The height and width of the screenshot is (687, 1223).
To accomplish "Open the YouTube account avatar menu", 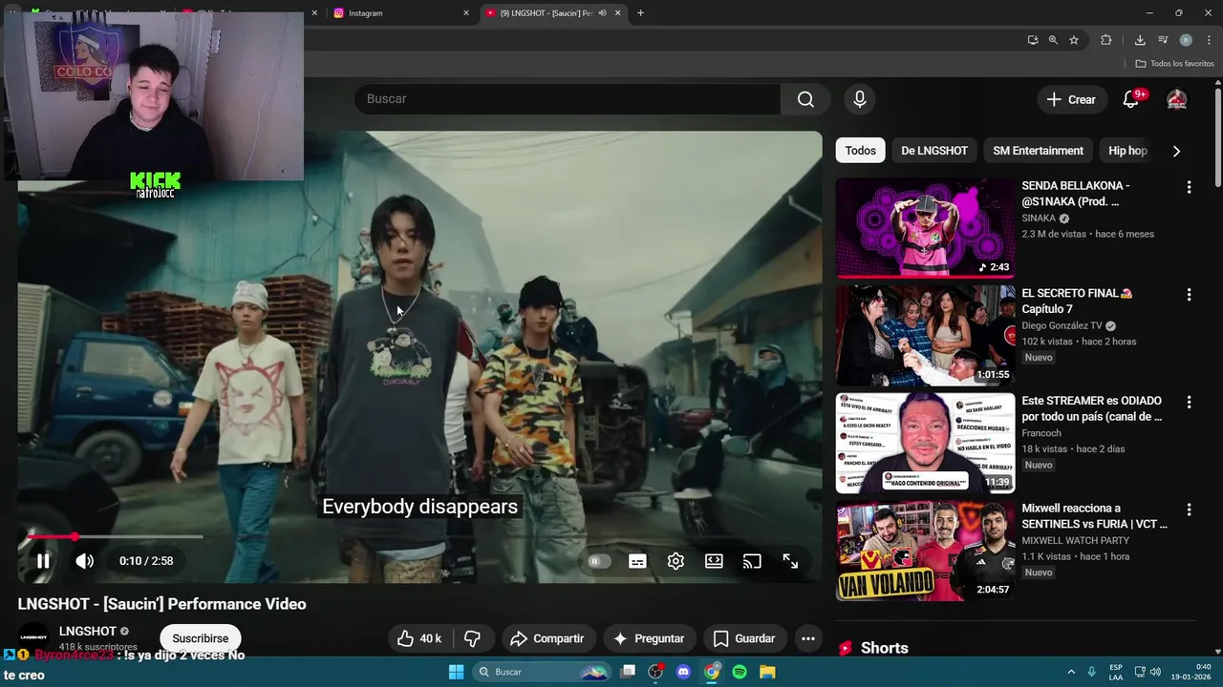I will coord(1177,99).
